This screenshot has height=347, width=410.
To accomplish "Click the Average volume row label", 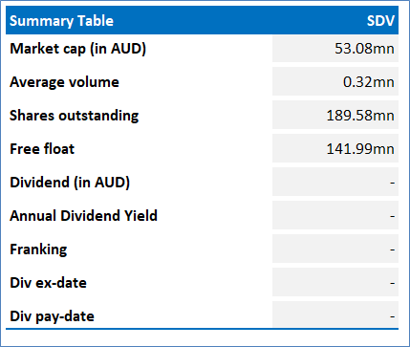I will (x=64, y=82).
